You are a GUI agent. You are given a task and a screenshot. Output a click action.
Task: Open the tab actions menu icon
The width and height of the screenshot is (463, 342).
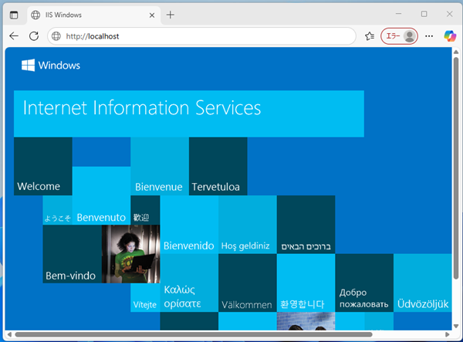(x=14, y=15)
